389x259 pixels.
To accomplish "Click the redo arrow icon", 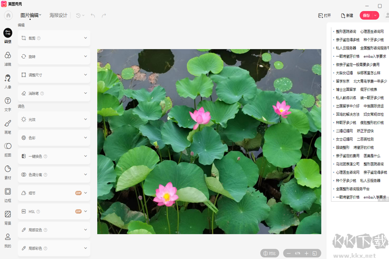I will (104, 16).
